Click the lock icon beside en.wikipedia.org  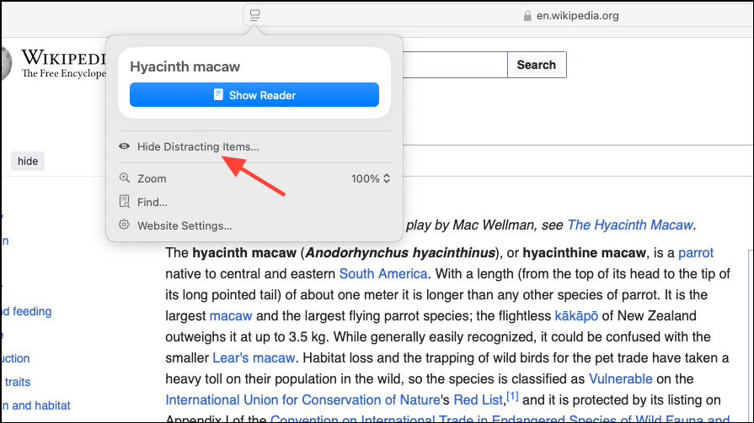tap(527, 16)
